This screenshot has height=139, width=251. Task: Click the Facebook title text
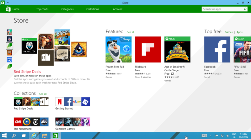tap(210, 67)
